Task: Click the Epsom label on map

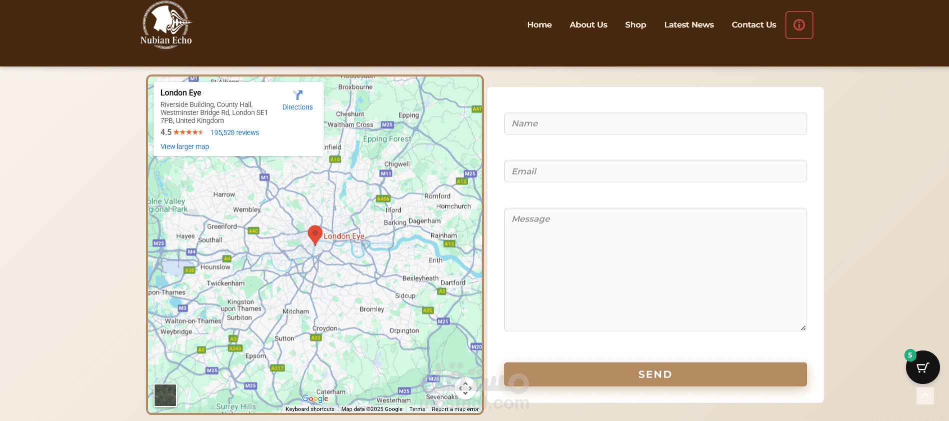Action: pyautogui.click(x=256, y=356)
